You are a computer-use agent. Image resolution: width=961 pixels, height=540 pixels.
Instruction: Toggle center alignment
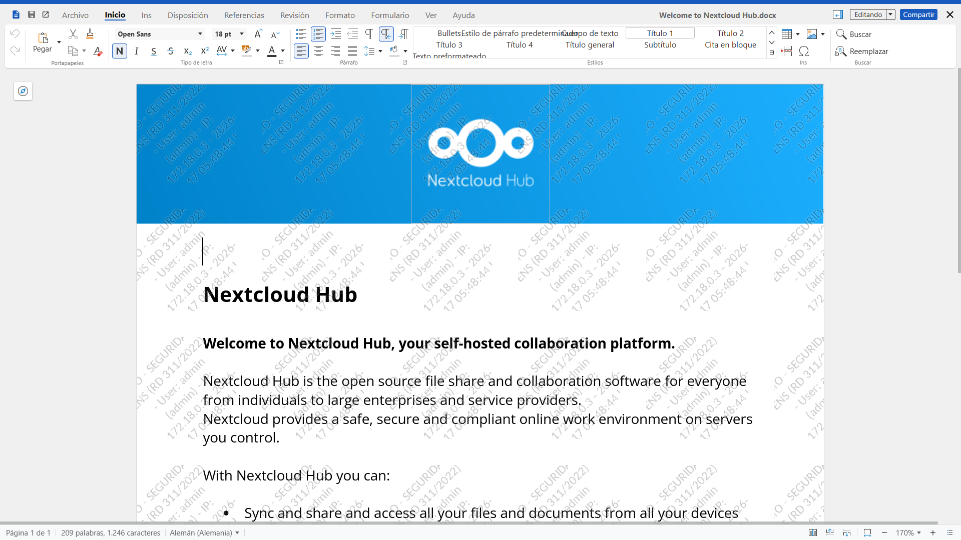pos(318,51)
